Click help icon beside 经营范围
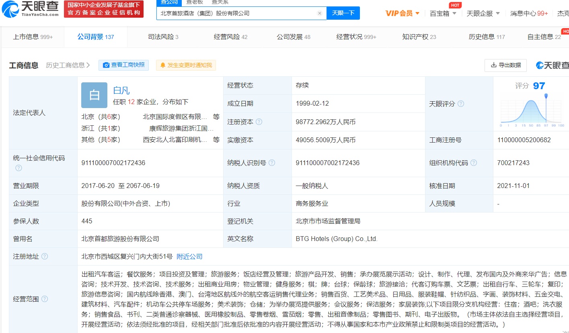The image size is (569, 333). coord(45,299)
